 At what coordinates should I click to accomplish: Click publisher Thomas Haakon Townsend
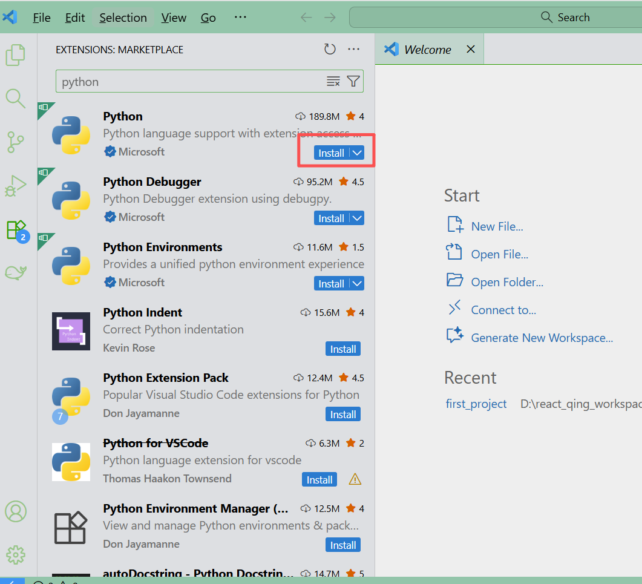[167, 478]
